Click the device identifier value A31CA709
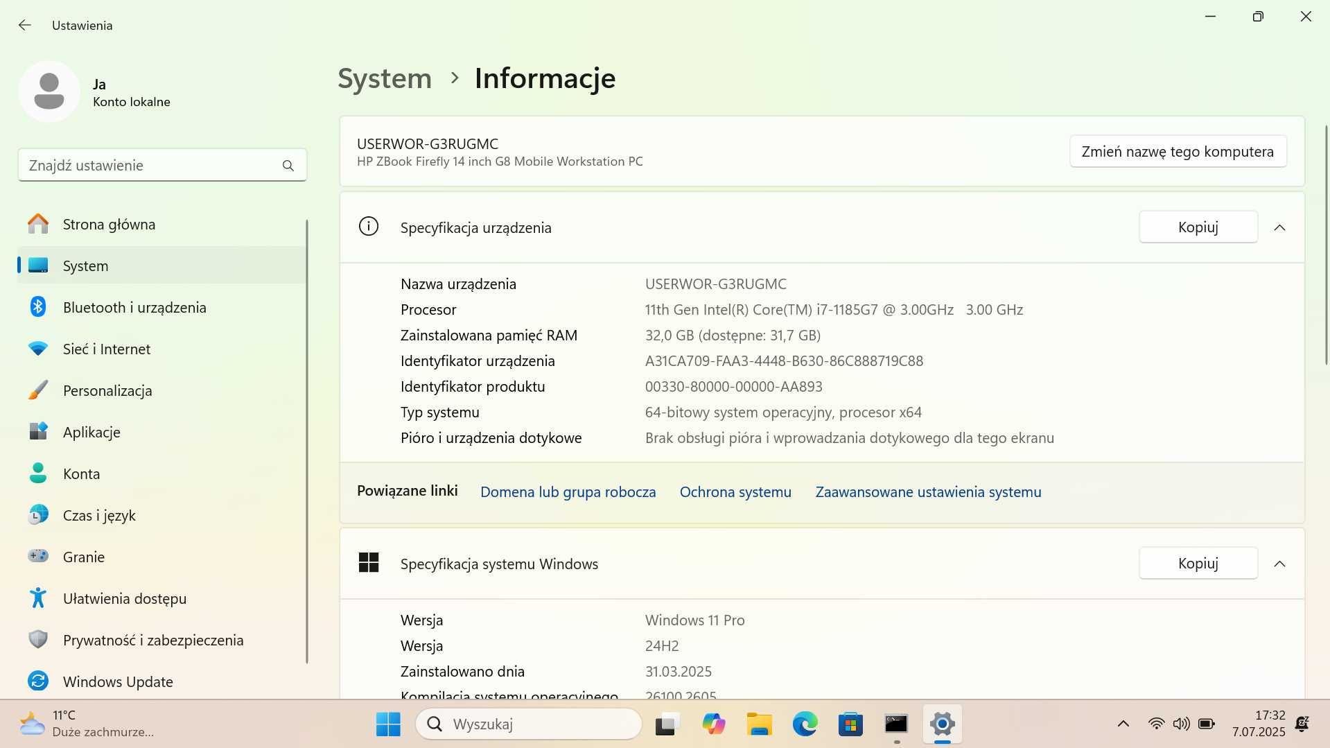Screen dimensions: 1330x748 click(x=784, y=360)
